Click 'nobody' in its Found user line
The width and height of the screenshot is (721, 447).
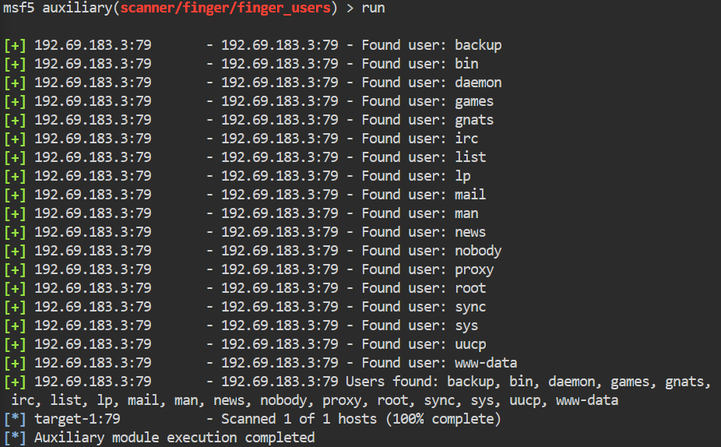[x=478, y=251]
